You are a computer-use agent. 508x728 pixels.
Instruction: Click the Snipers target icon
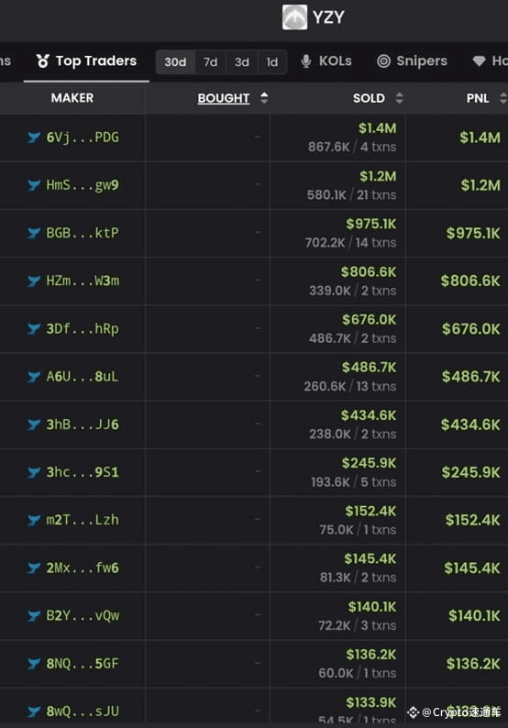[383, 61]
